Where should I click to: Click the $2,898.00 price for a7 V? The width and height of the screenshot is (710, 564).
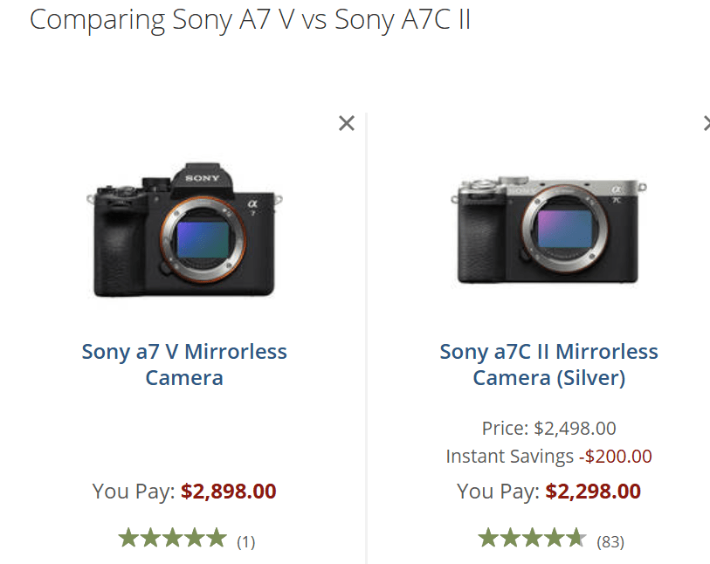point(229,492)
